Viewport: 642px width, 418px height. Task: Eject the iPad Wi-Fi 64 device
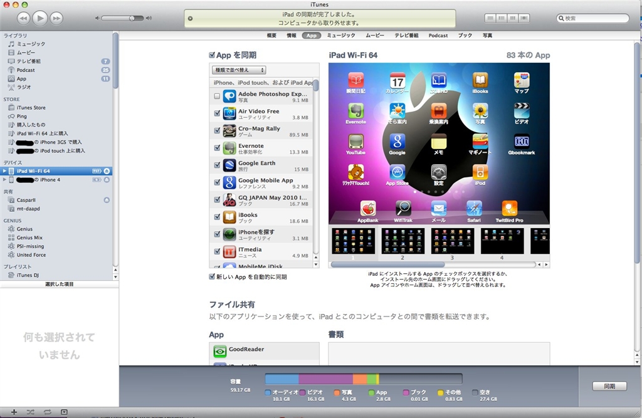107,171
